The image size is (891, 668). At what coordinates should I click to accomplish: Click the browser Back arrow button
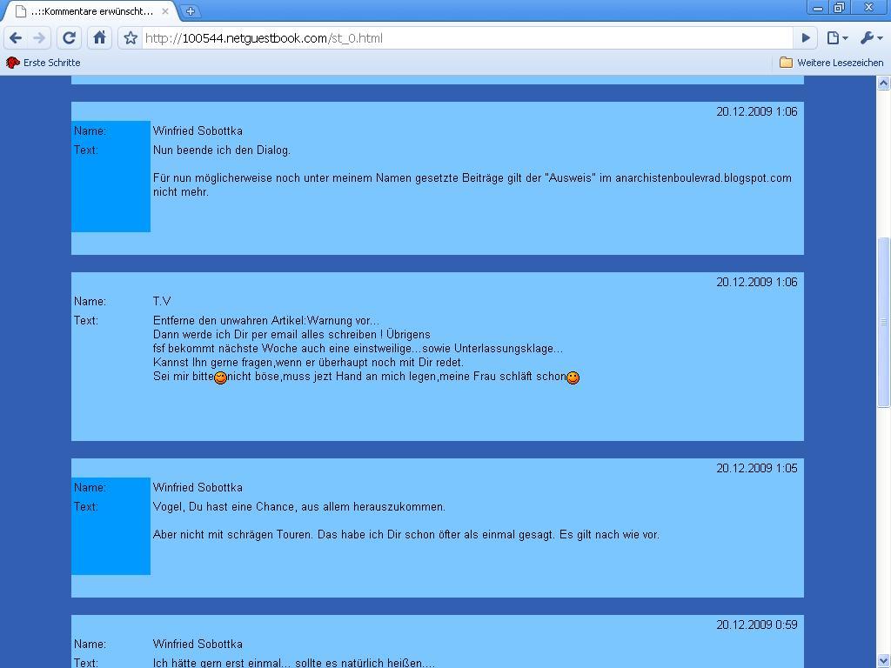[16, 37]
